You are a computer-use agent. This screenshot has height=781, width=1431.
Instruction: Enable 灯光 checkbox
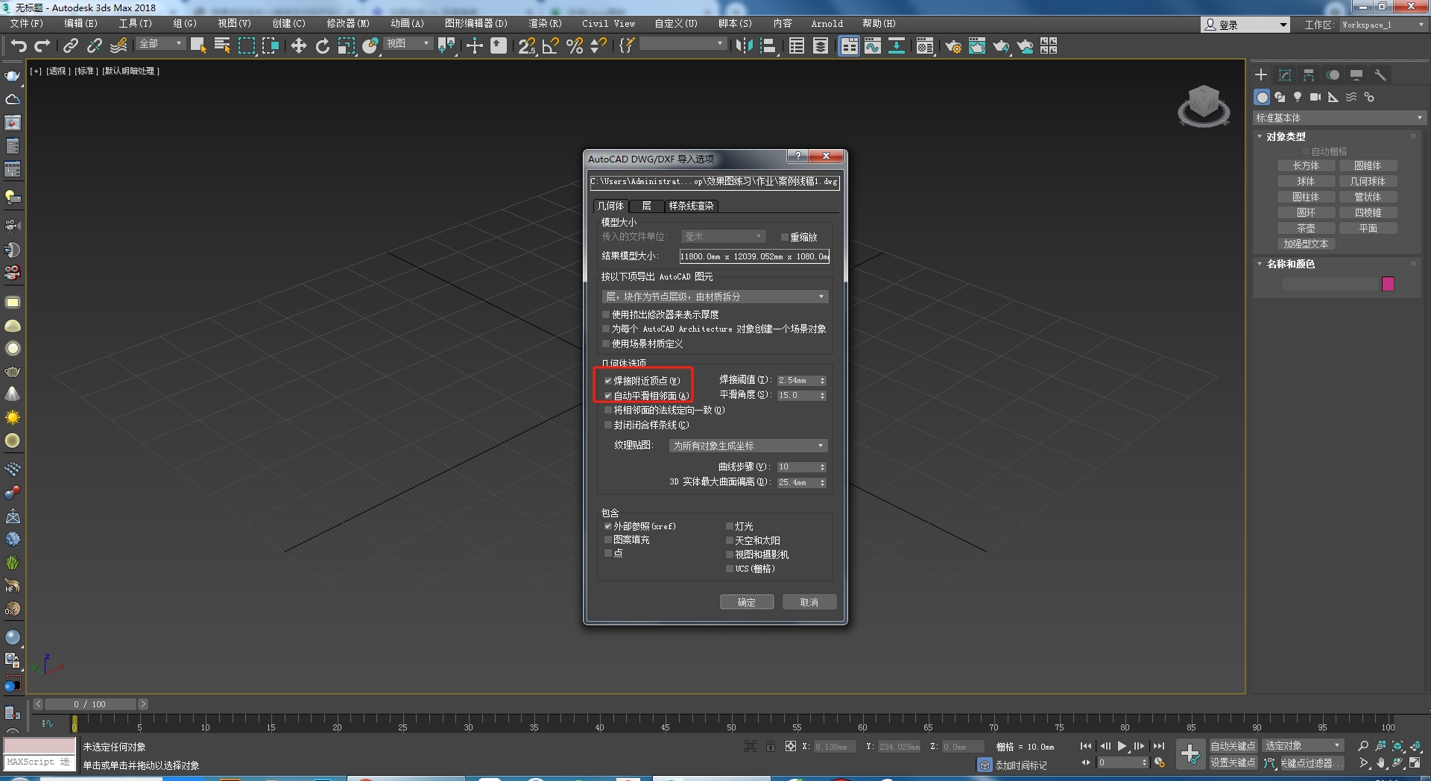click(x=730, y=526)
